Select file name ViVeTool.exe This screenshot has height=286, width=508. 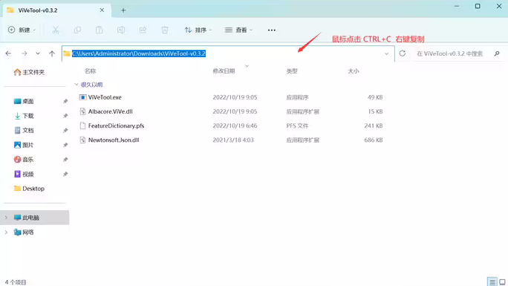[x=105, y=97]
